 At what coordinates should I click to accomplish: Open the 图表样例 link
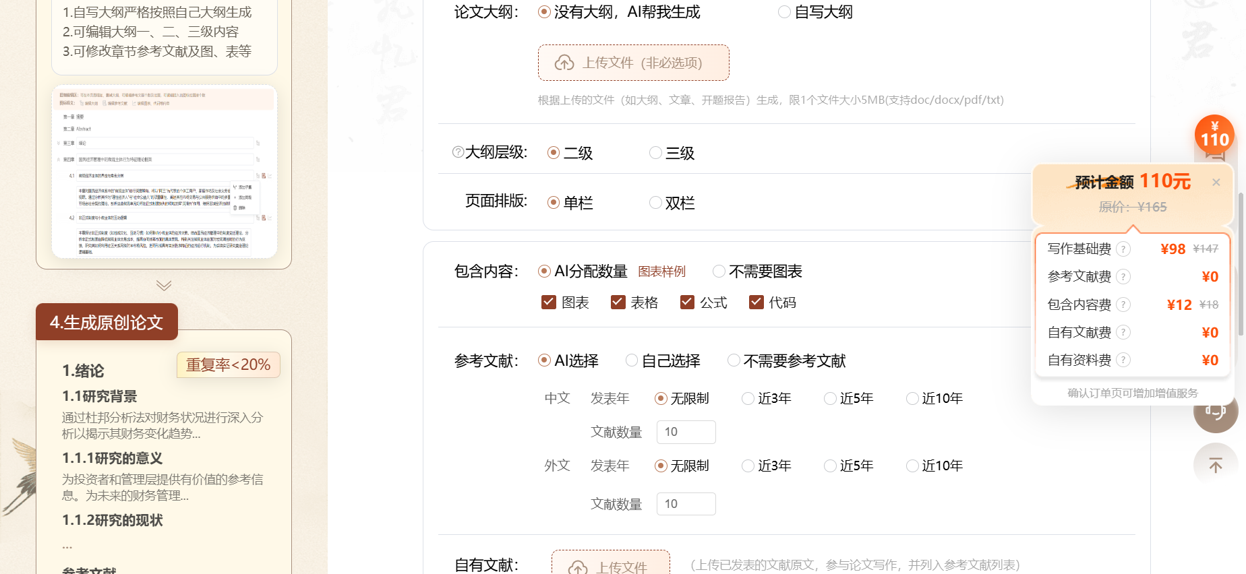pos(661,272)
